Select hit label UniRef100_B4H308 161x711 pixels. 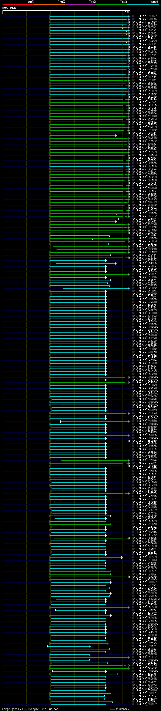coord(144,313)
